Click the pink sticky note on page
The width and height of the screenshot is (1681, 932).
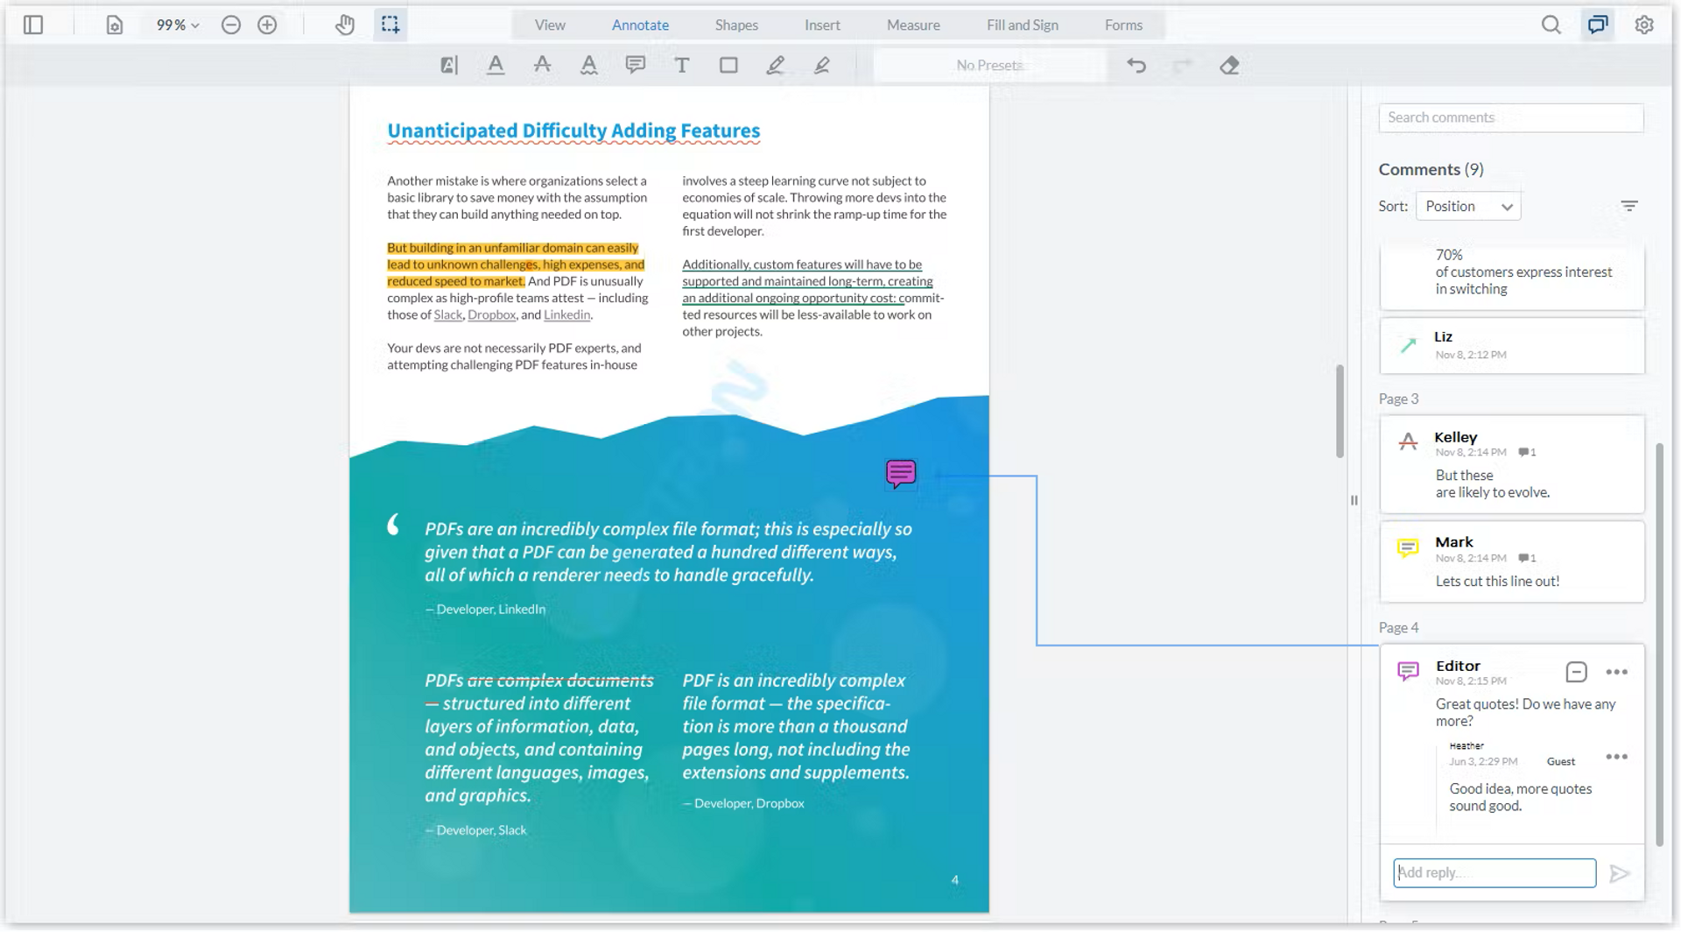click(901, 473)
